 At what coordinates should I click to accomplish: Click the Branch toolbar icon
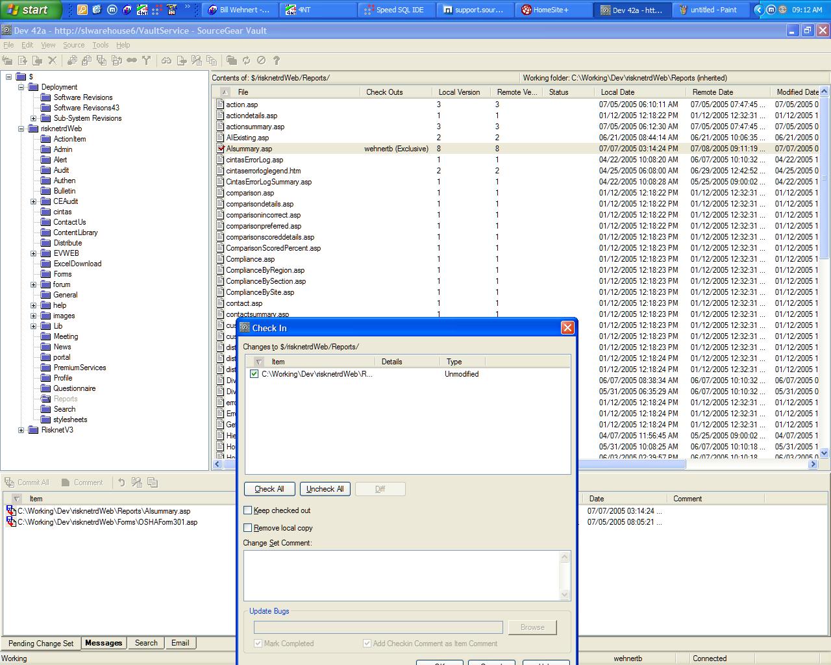point(147,60)
